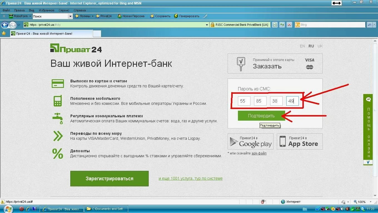This screenshot has height=213, width=378.
Task: Select the Приват24 browser tab
Action: (51, 34)
